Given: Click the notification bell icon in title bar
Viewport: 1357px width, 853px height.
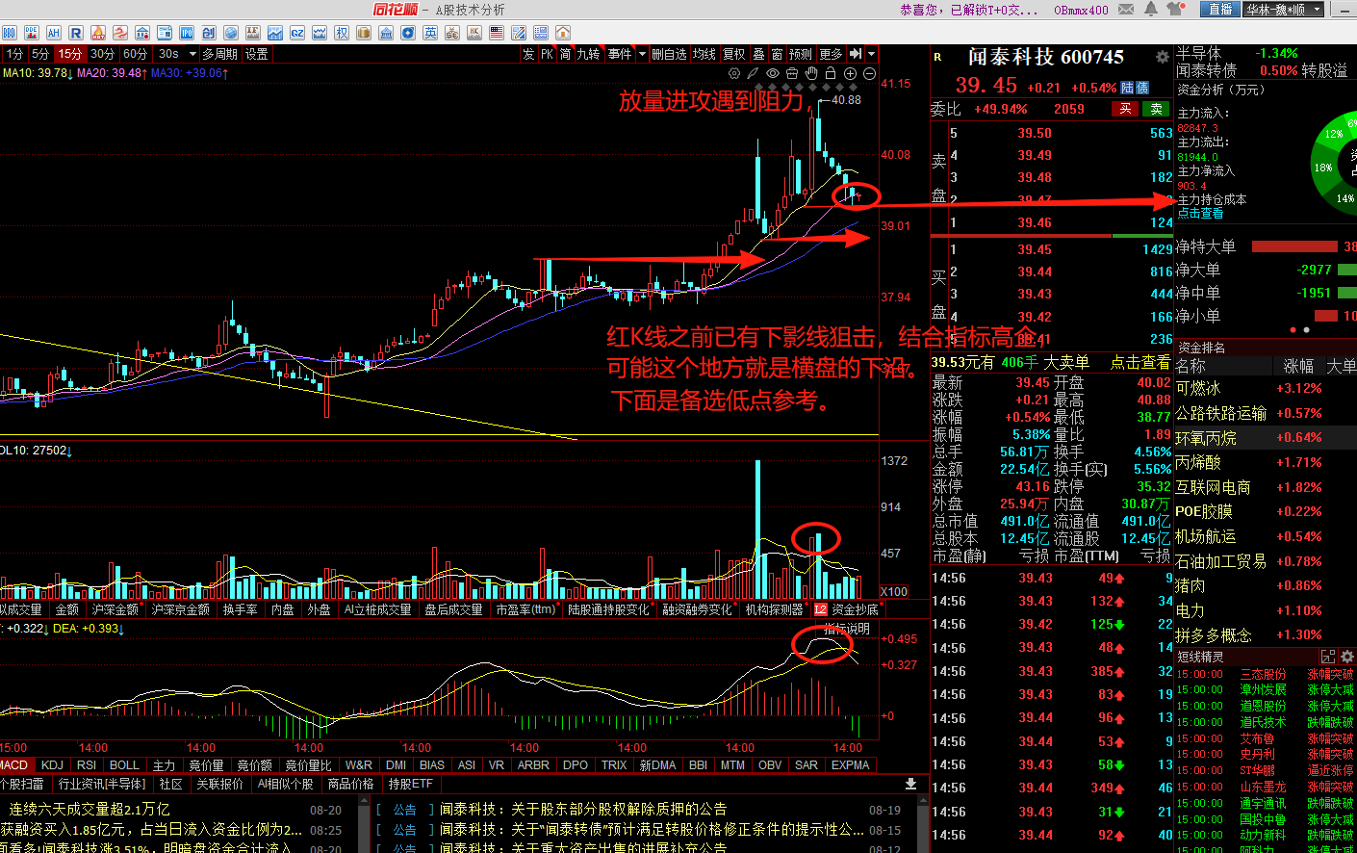Looking at the screenshot, I should (x=1151, y=10).
